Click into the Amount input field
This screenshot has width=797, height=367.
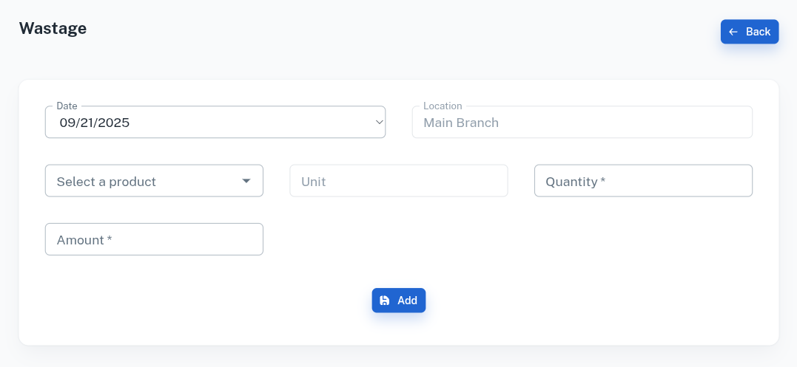tap(154, 240)
